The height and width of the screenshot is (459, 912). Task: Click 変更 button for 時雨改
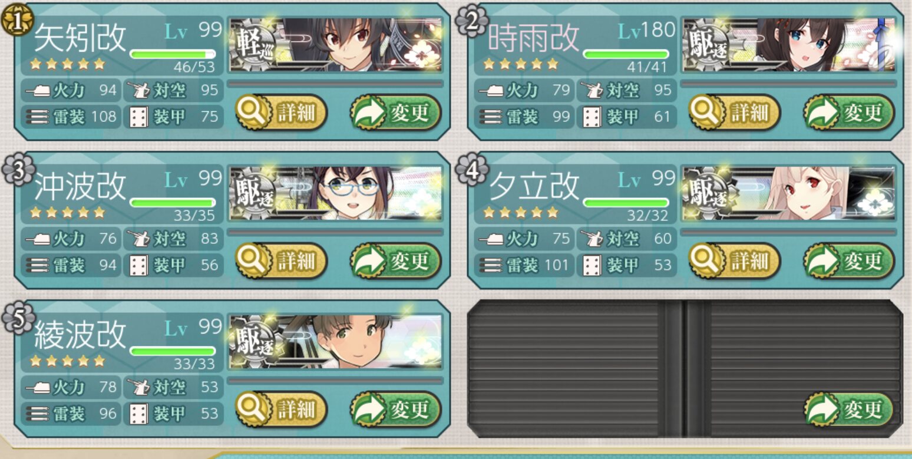tap(849, 112)
